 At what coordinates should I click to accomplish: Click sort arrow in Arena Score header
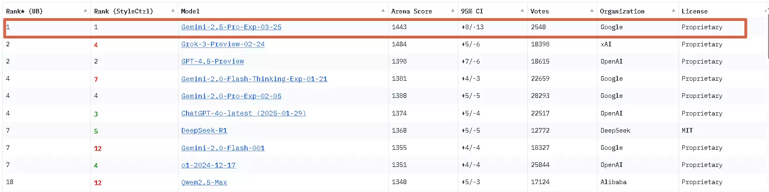click(453, 11)
